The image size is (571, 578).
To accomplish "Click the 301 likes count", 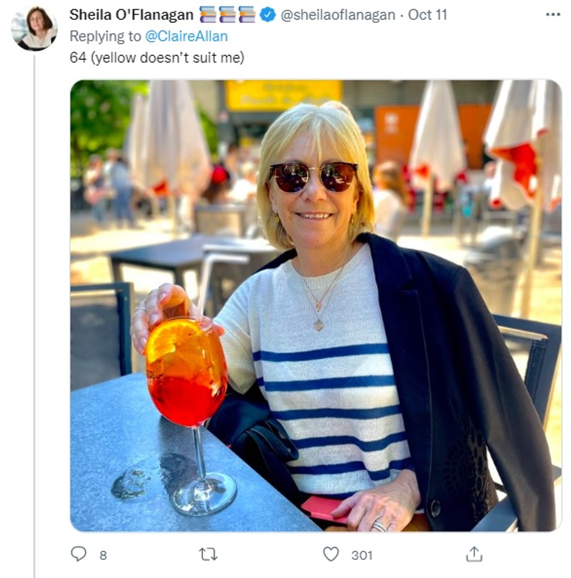I will (362, 555).
